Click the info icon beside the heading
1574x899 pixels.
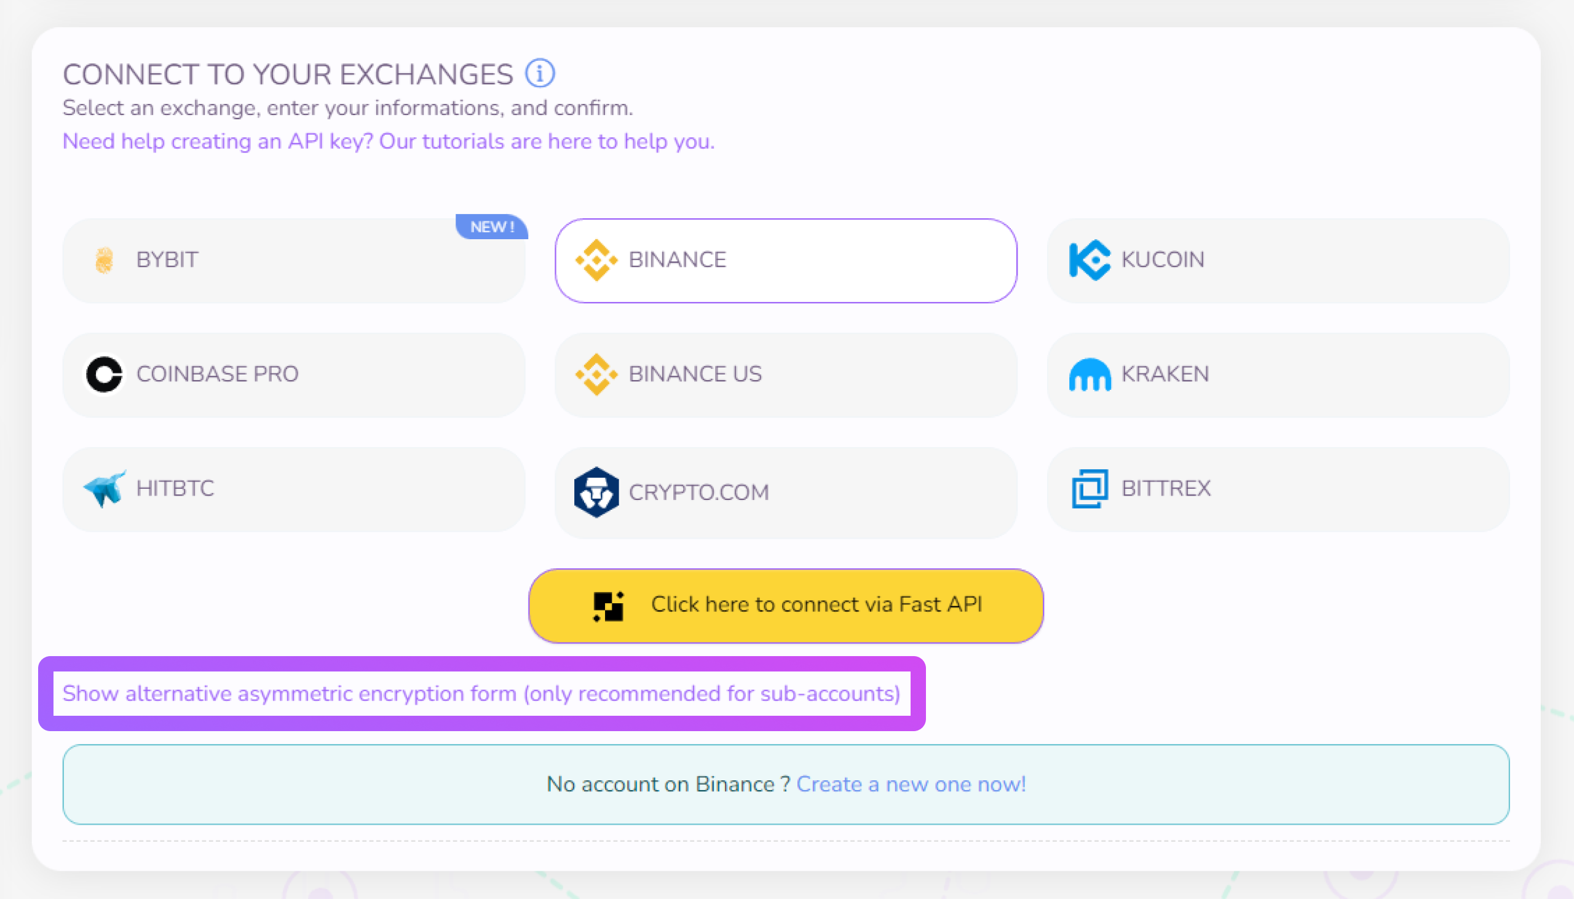pos(539,73)
